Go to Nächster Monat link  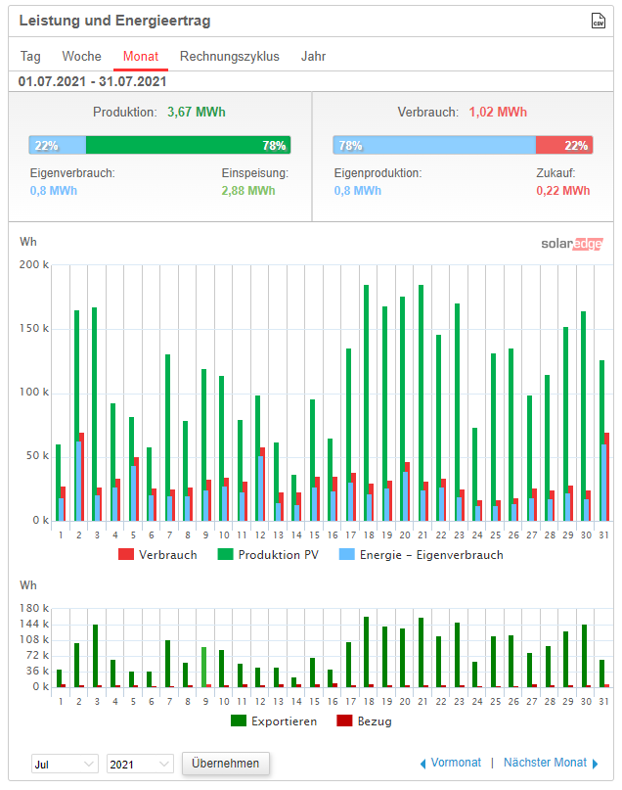(x=545, y=764)
